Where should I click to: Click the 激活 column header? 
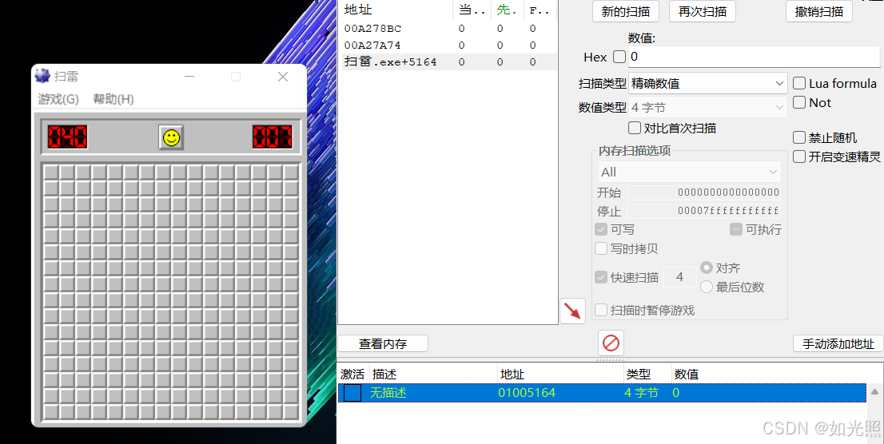[353, 375]
